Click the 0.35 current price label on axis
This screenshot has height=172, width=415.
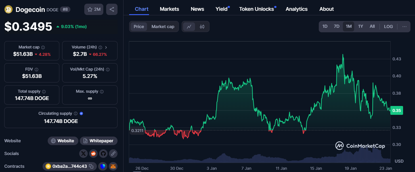tap(397, 111)
